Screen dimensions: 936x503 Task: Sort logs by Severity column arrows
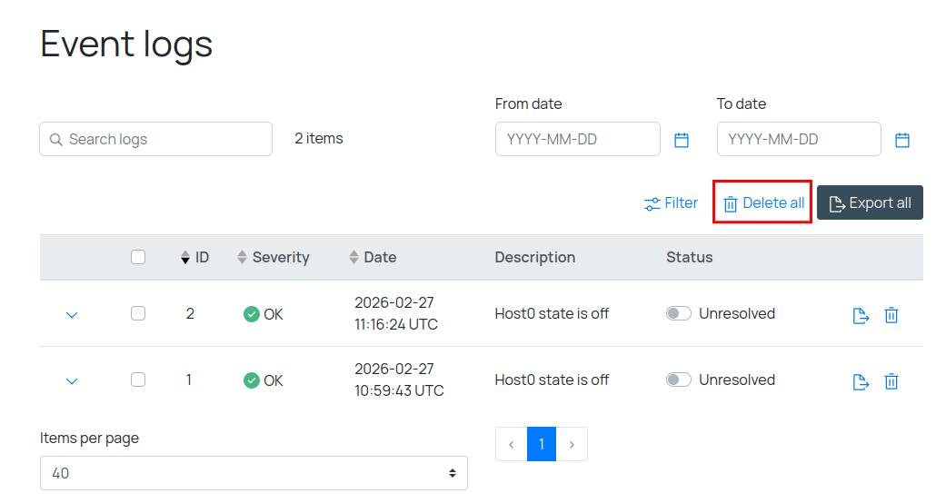coord(243,258)
